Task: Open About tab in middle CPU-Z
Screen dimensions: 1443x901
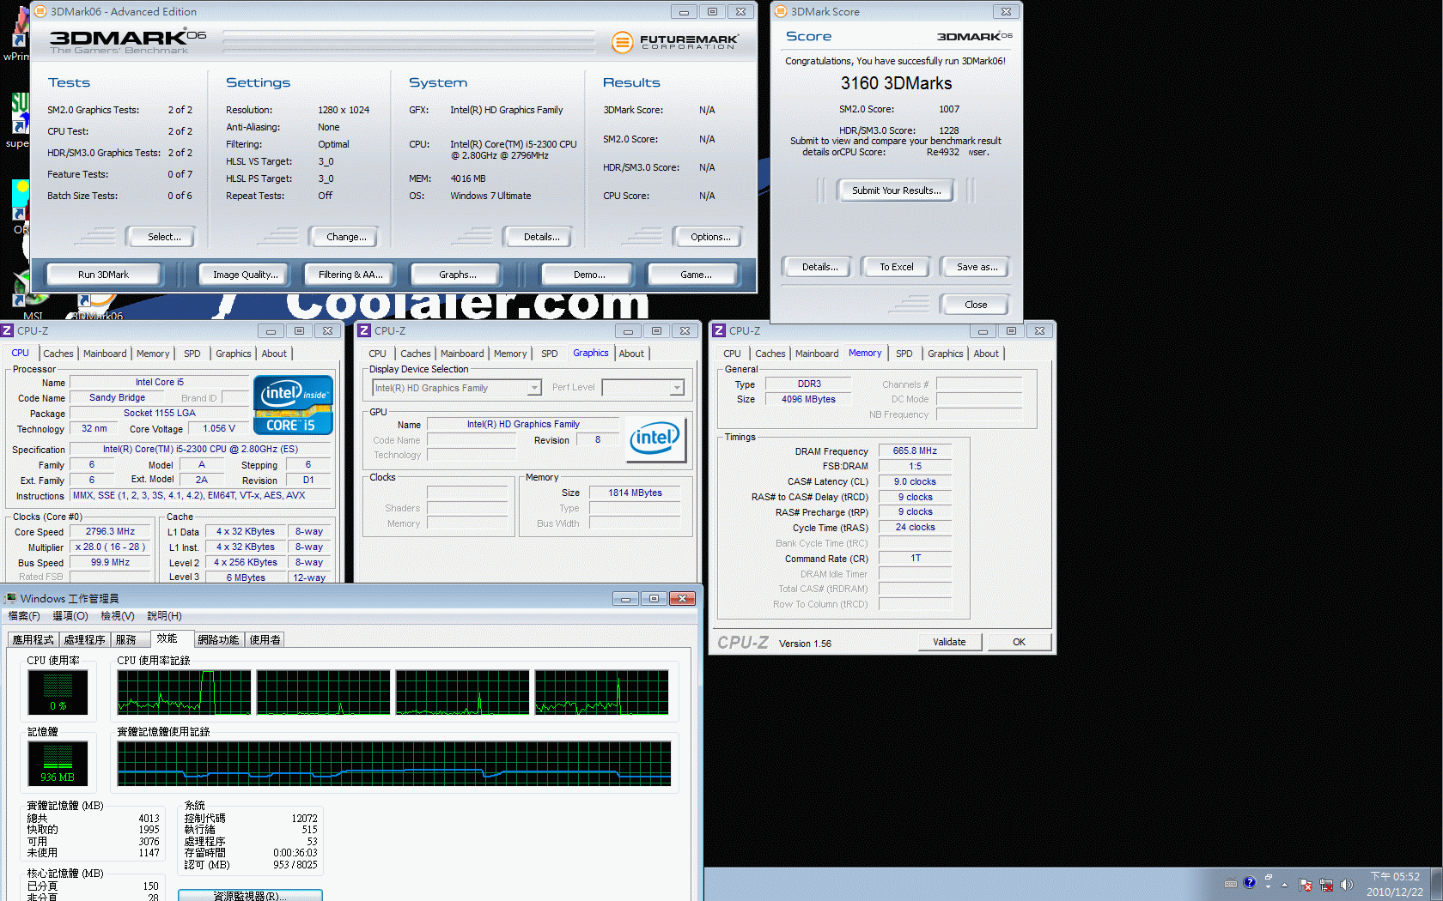Action: pyautogui.click(x=631, y=354)
